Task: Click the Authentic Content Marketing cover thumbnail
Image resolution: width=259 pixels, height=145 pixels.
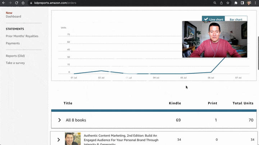Action: [x=73, y=139]
